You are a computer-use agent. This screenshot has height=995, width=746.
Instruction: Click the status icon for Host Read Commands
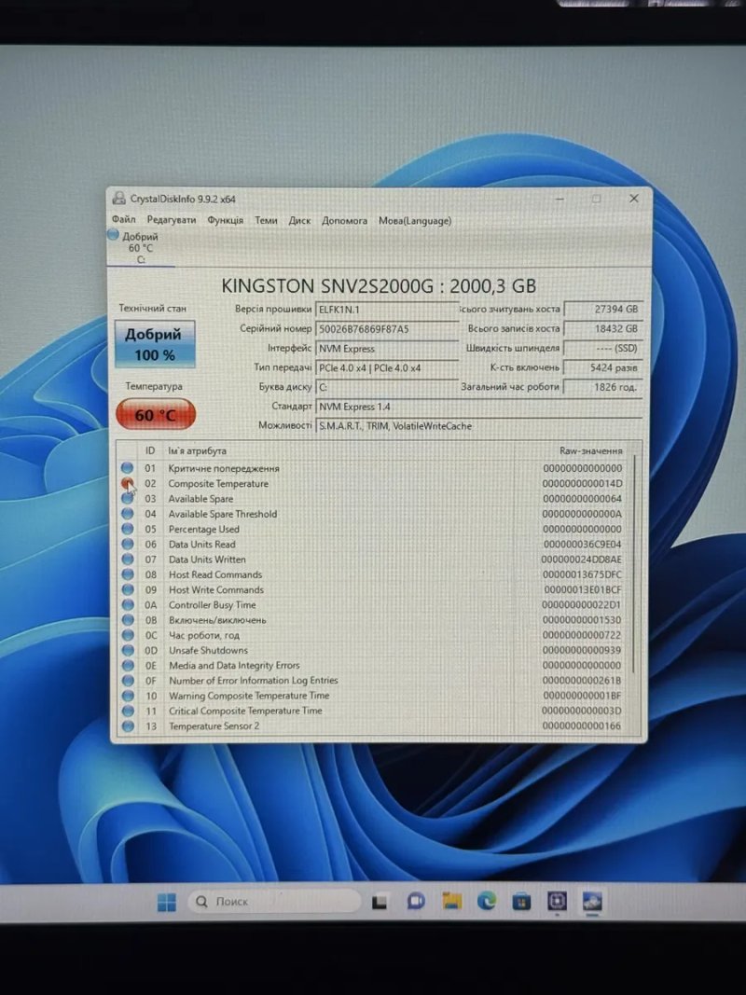point(128,574)
